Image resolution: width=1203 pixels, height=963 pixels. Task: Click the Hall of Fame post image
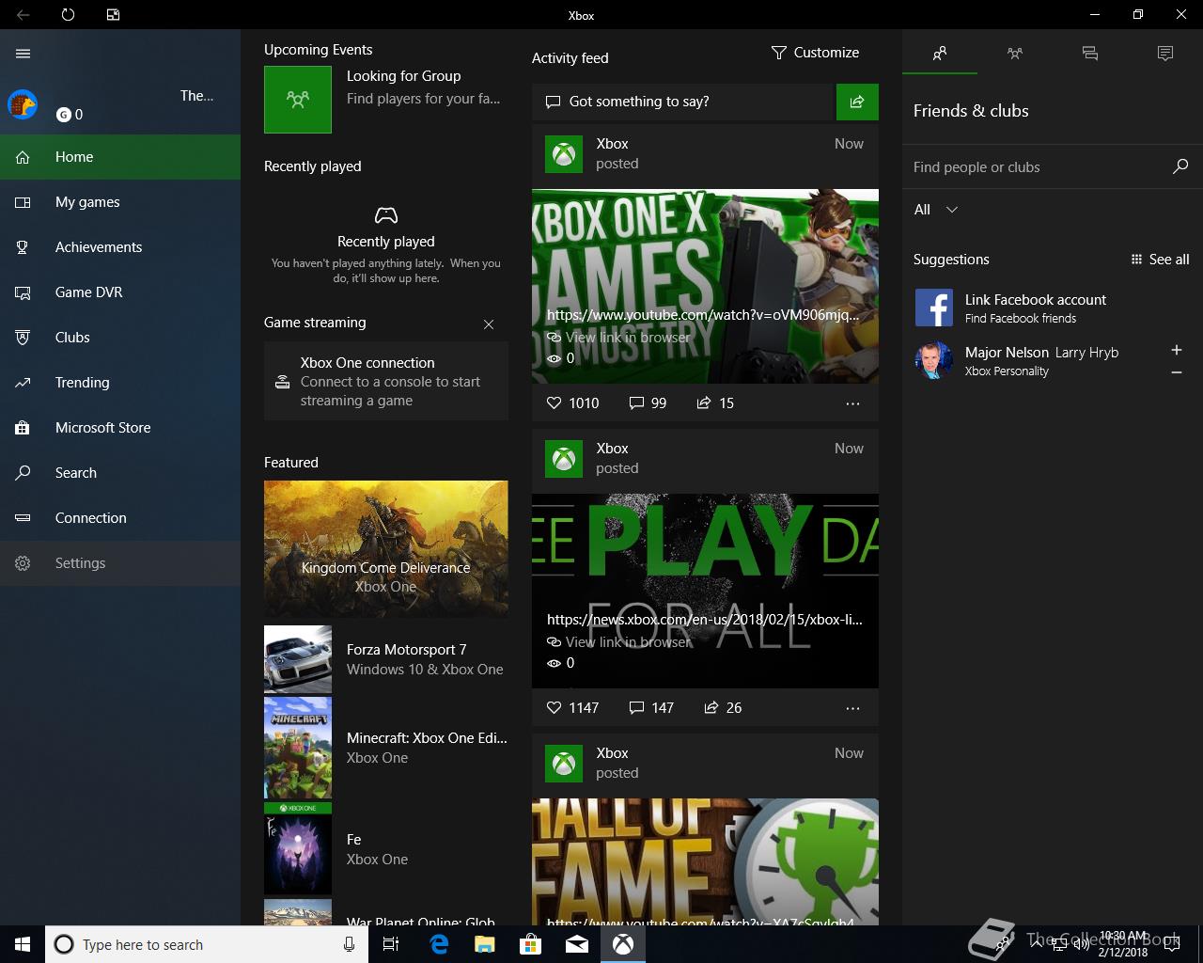(705, 861)
